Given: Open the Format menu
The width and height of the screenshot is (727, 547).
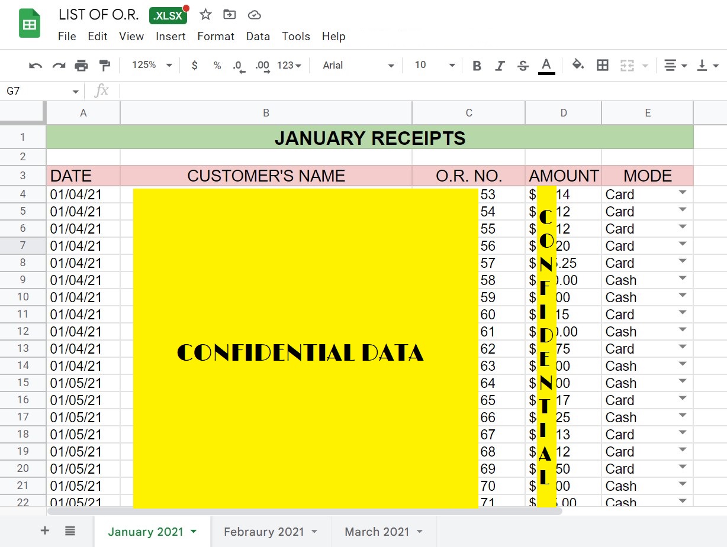Looking at the screenshot, I should [x=216, y=37].
